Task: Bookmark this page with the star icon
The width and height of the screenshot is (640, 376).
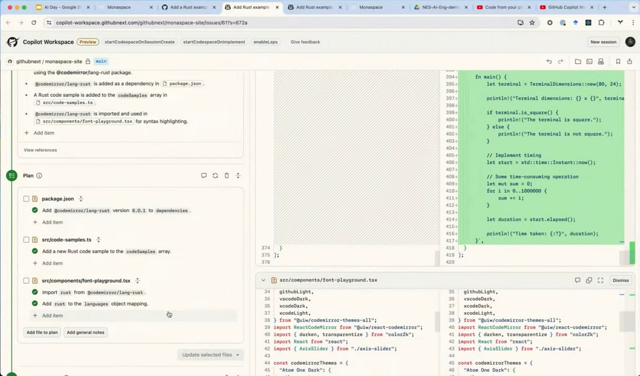Action: (532, 22)
